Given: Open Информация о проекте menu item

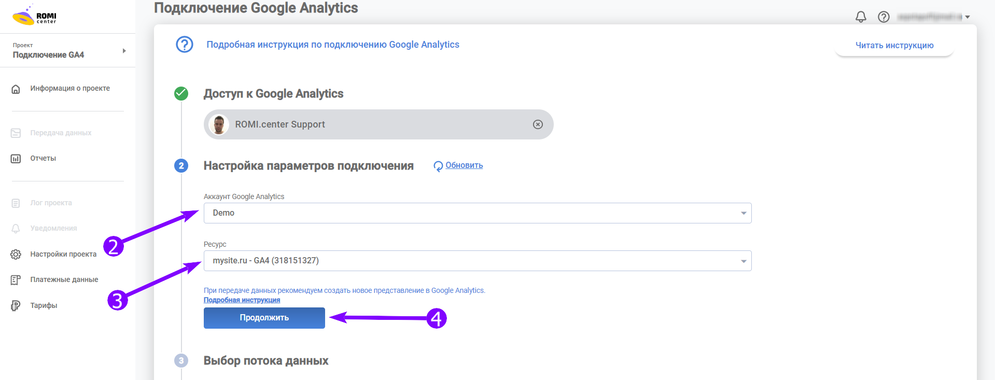Looking at the screenshot, I should (70, 88).
